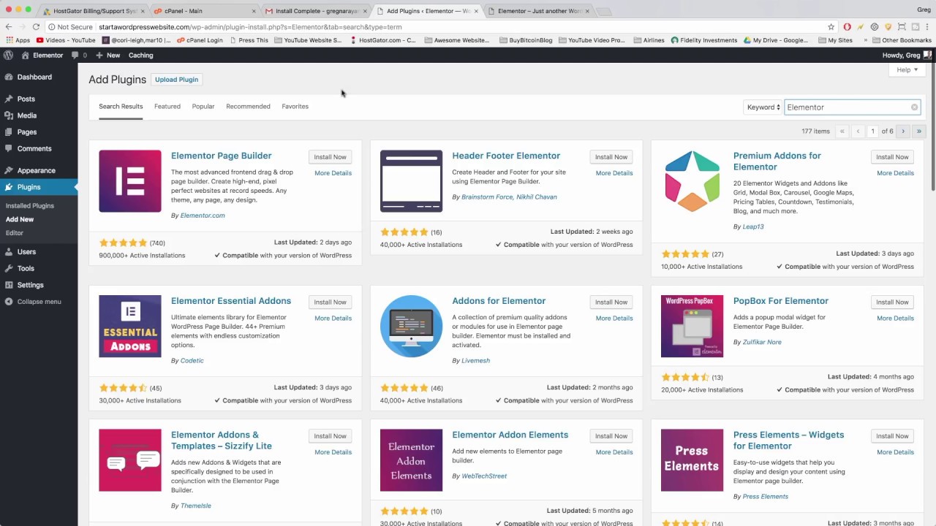View More Details for Addons for Elementor
Viewport: 936px width, 526px height.
pyautogui.click(x=614, y=319)
